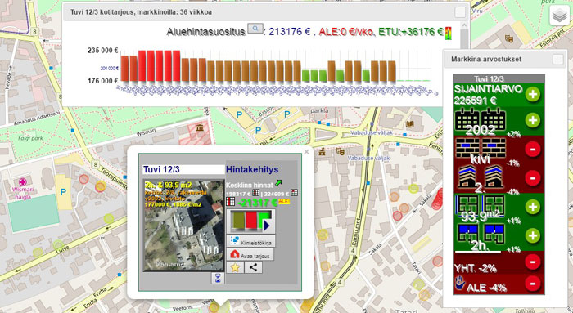
Task: Click the Markkina-arvostukset panel title
Action: 486,59
